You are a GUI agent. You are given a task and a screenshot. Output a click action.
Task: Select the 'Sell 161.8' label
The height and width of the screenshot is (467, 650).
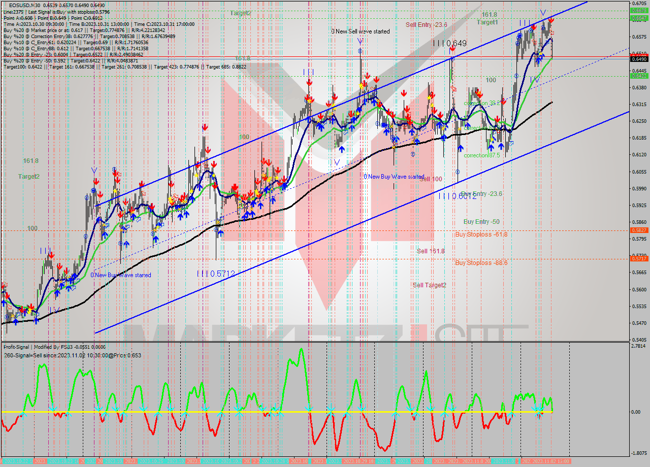(431, 251)
